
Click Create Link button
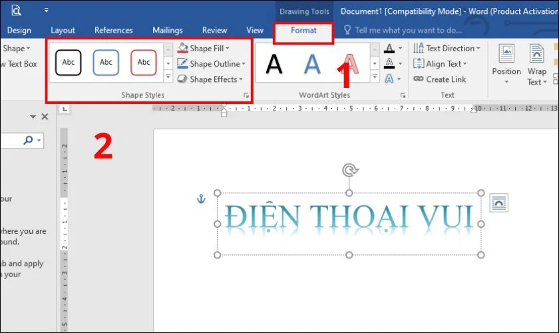(x=440, y=79)
